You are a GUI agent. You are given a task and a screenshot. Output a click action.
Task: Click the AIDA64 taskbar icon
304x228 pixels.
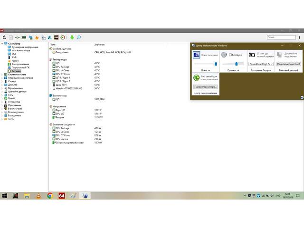click(x=62, y=196)
